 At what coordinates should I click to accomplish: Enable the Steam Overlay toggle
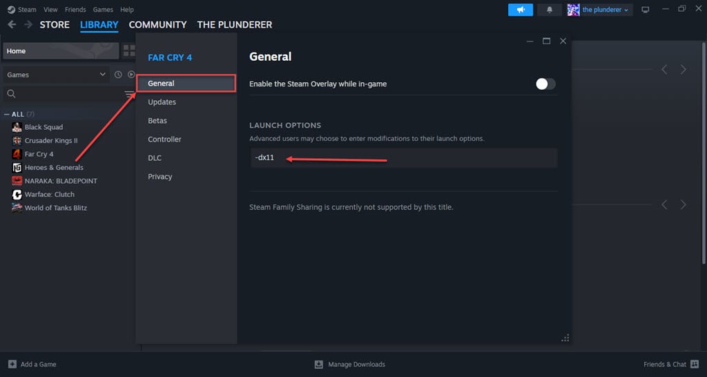coord(545,84)
